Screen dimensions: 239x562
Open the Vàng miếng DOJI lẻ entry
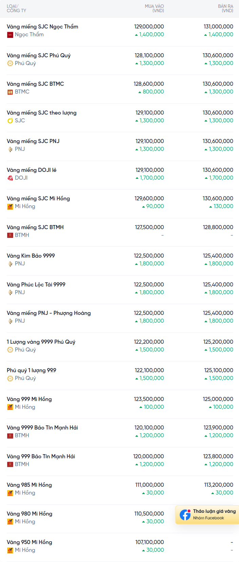click(x=32, y=170)
